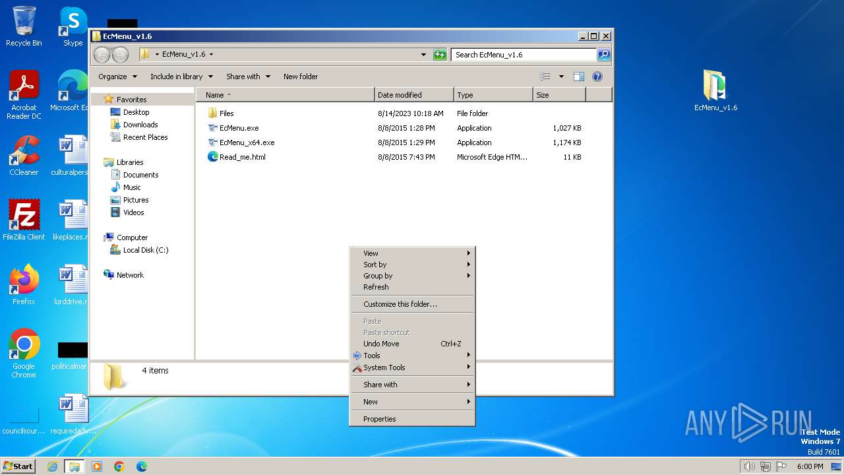
Task: Launch Acrobat Reader DC shortcut
Action: pos(24,95)
